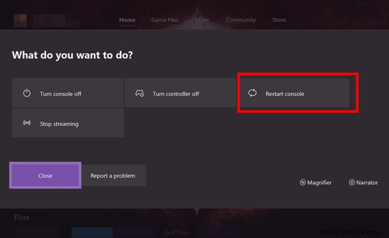389x238 pixels.
Task: Click the Narrator menu icon
Action: pos(352,182)
